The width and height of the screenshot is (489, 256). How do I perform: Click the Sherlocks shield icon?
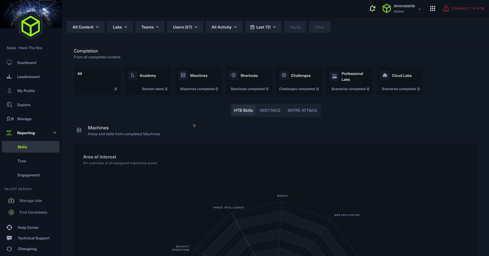click(x=233, y=75)
